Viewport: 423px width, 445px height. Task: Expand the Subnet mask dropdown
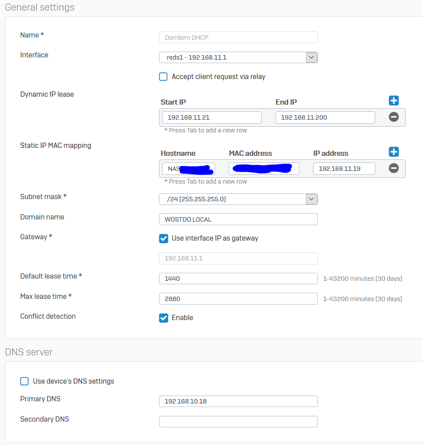tap(238, 199)
